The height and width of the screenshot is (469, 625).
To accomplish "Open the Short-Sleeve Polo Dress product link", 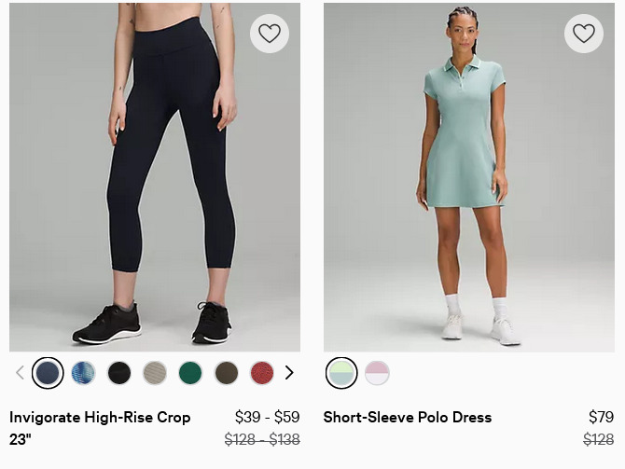I will pos(408,417).
